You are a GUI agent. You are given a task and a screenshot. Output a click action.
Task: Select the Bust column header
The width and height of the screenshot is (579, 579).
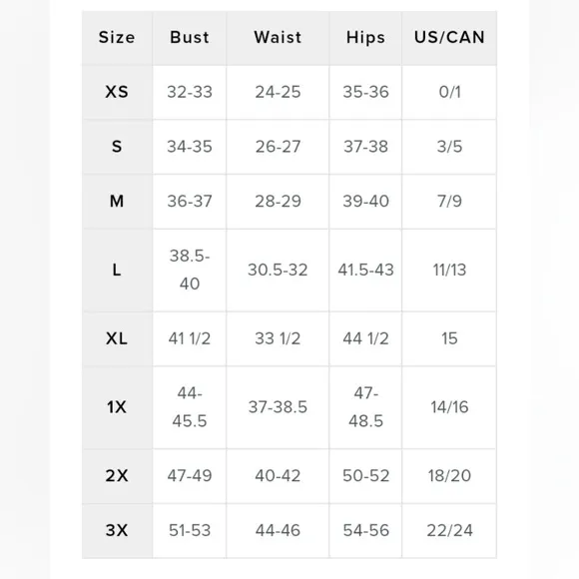(190, 37)
